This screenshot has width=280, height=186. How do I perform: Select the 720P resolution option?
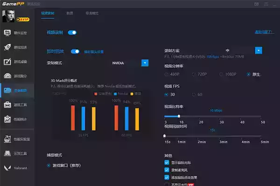[x=199, y=74]
